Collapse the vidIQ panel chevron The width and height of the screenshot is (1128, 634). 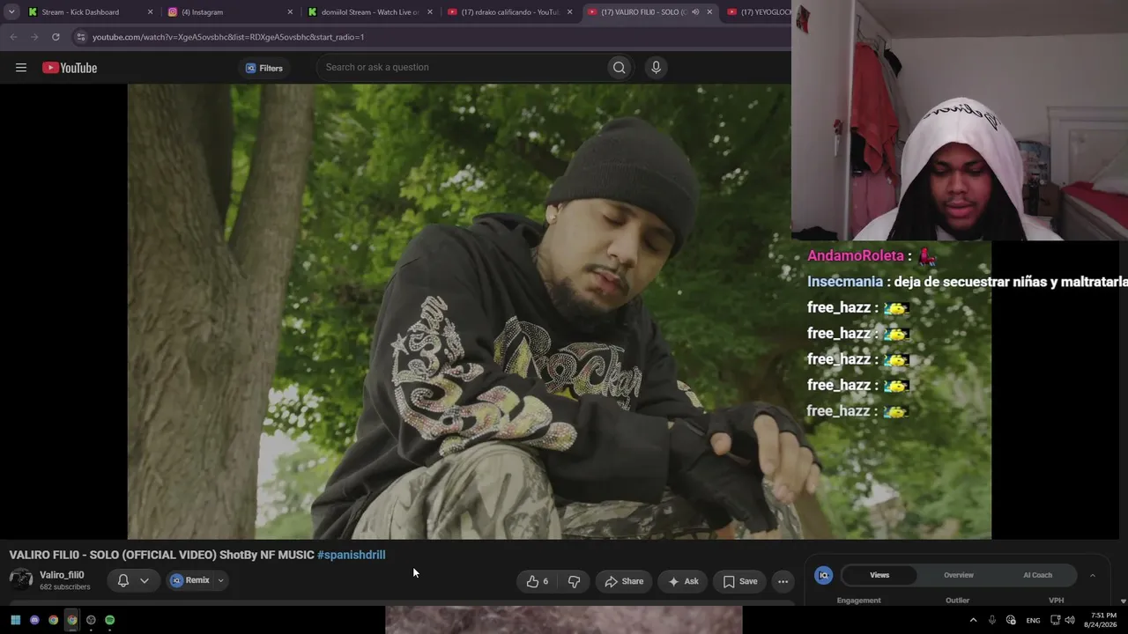tap(1093, 575)
